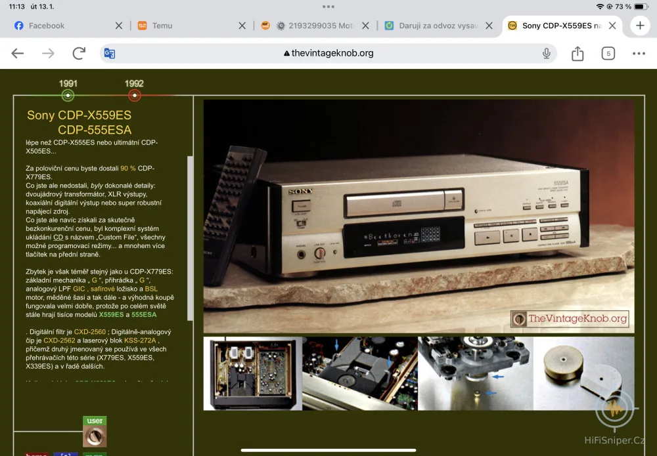Open the BSL motor link
Screen dimensions: 657x456
pos(151,289)
